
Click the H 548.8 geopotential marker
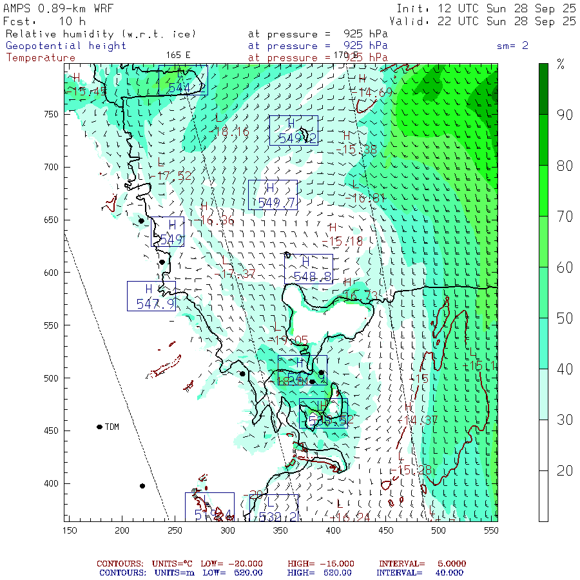[309, 269]
